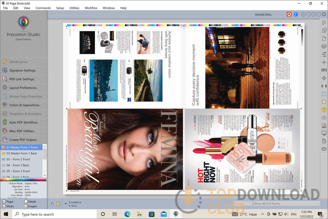Uncheck the Images checkbox
The height and width of the screenshot is (219, 328).
click(x=26, y=206)
